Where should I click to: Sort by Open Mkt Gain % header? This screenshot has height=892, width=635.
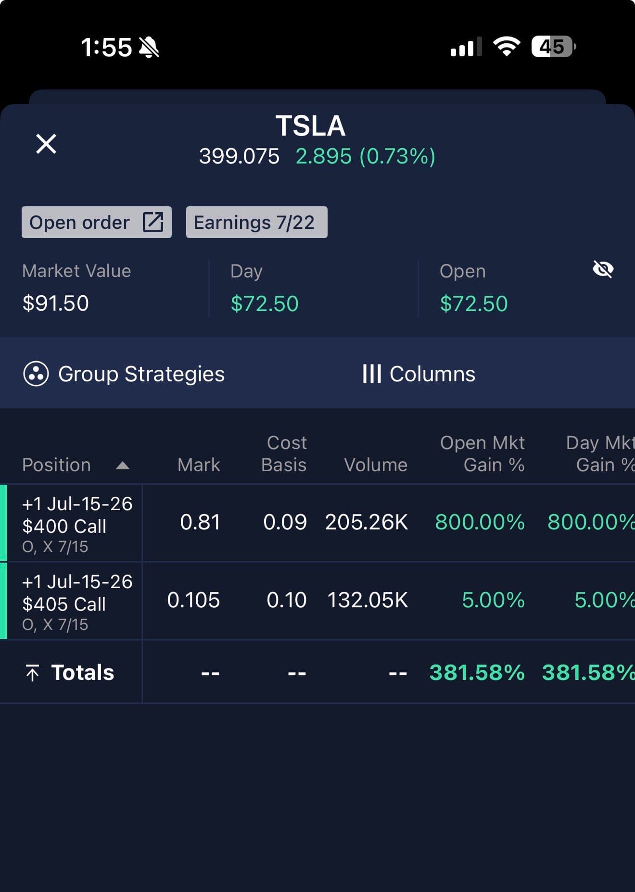coord(482,453)
